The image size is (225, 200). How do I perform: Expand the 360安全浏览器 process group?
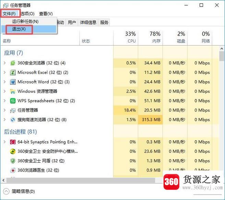[x=4, y=63]
